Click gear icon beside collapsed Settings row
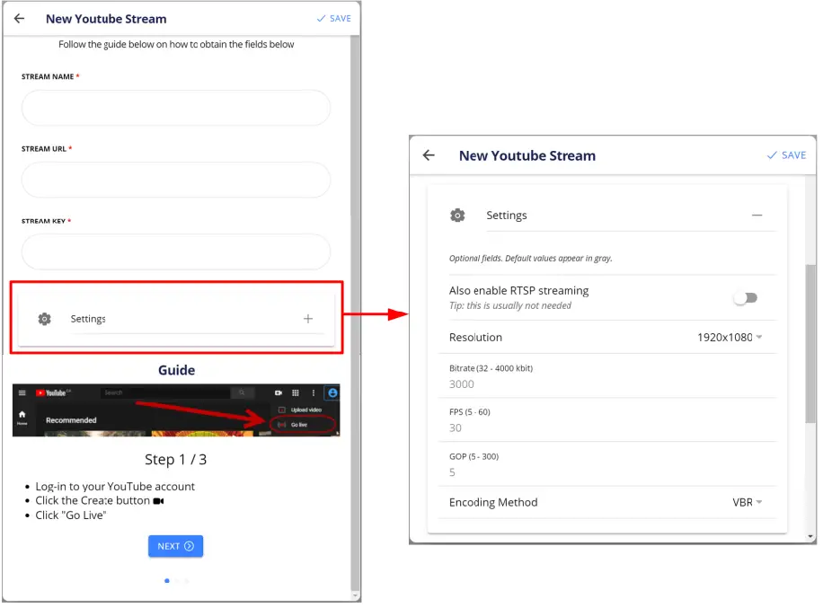This screenshot has width=823, height=608. click(x=45, y=319)
